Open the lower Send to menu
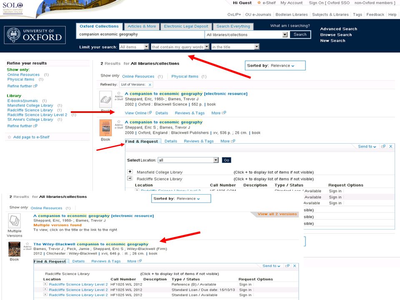Screen dimensions: 400x300 pos(271,266)
